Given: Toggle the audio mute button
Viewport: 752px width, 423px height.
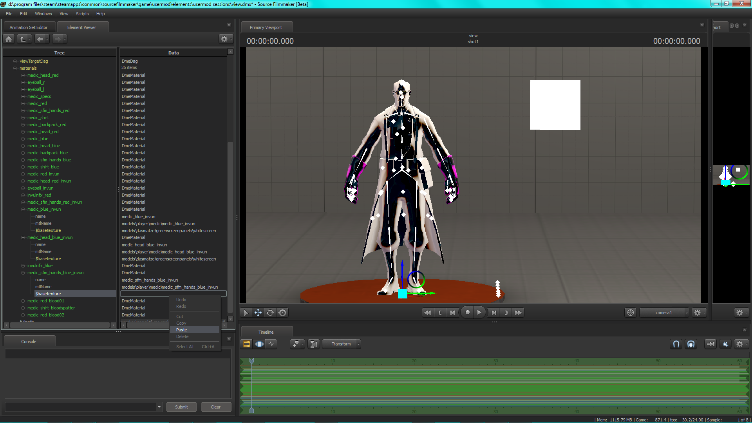Looking at the screenshot, I should pos(725,344).
